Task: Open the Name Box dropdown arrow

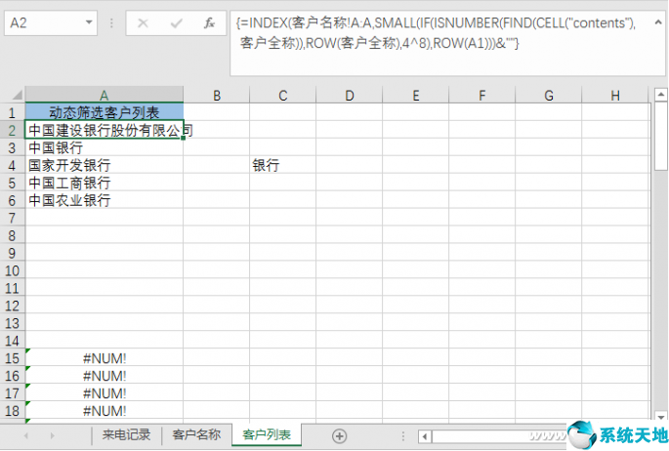Action: tap(89, 22)
